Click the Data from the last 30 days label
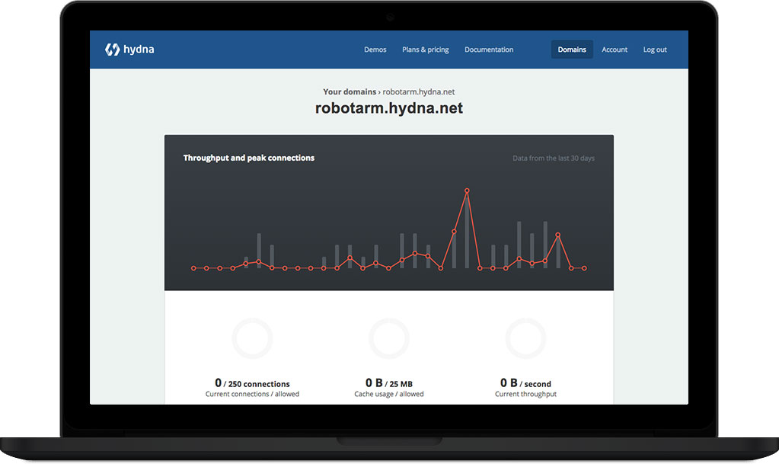This screenshot has width=779, height=464. point(554,158)
